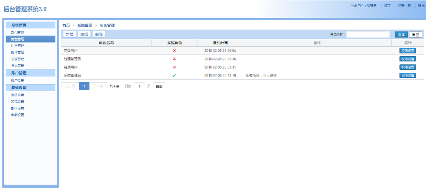Image resolution: width=426 pixels, height=188 pixels.
Task: Click timestamp 2018-02-08 23:50:54
Action: tap(220, 51)
